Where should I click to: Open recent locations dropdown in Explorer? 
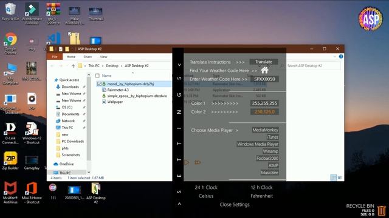[67, 66]
